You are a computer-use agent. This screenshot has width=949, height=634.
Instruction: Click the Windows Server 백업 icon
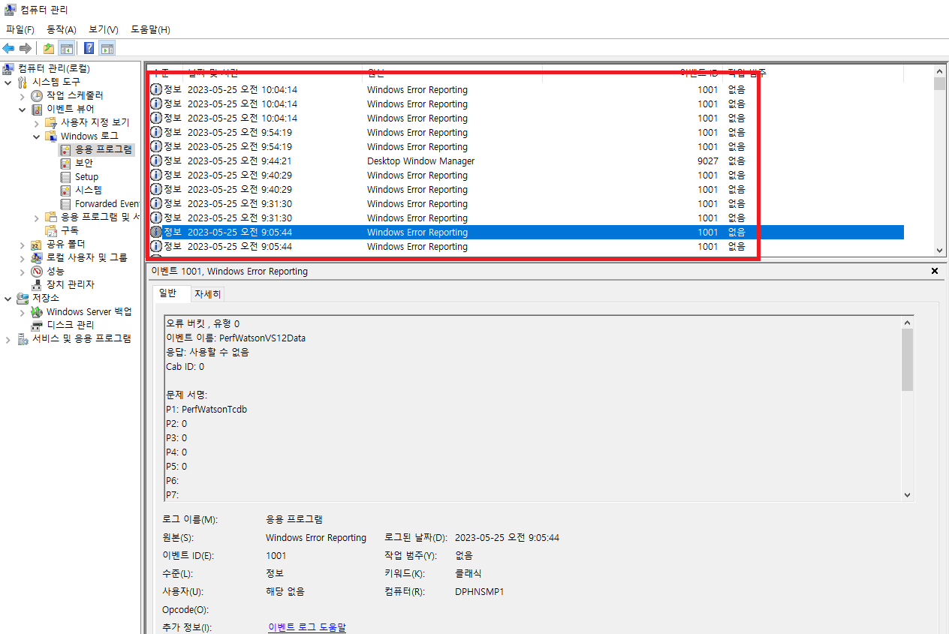[37, 311]
